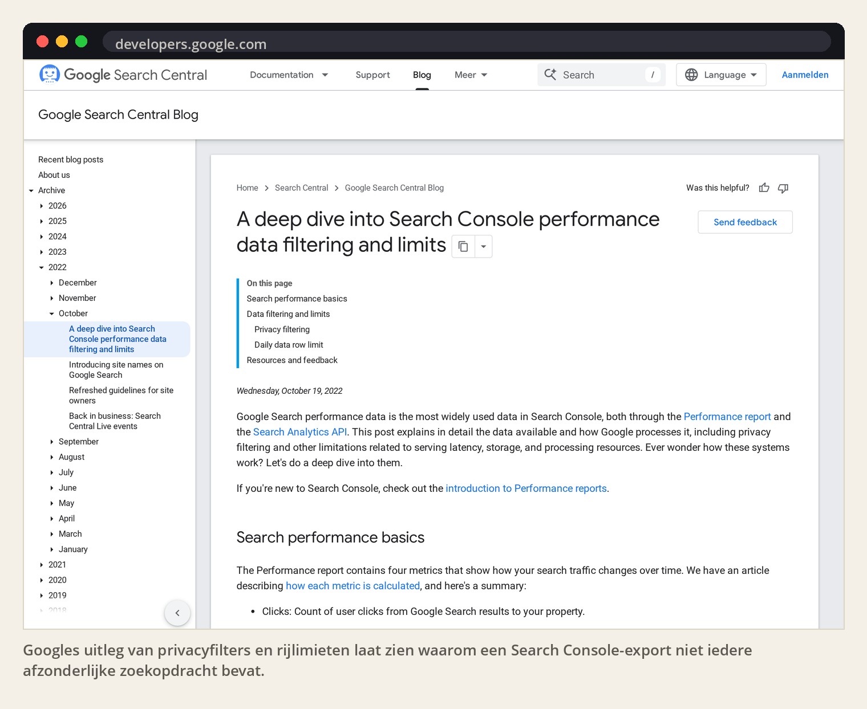The image size is (867, 709).
Task: Open the Performance report link
Action: [727, 417]
